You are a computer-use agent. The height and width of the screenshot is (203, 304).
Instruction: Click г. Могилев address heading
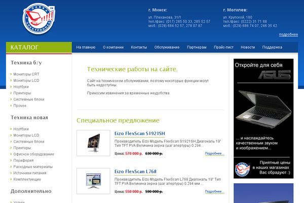tap(235, 10)
